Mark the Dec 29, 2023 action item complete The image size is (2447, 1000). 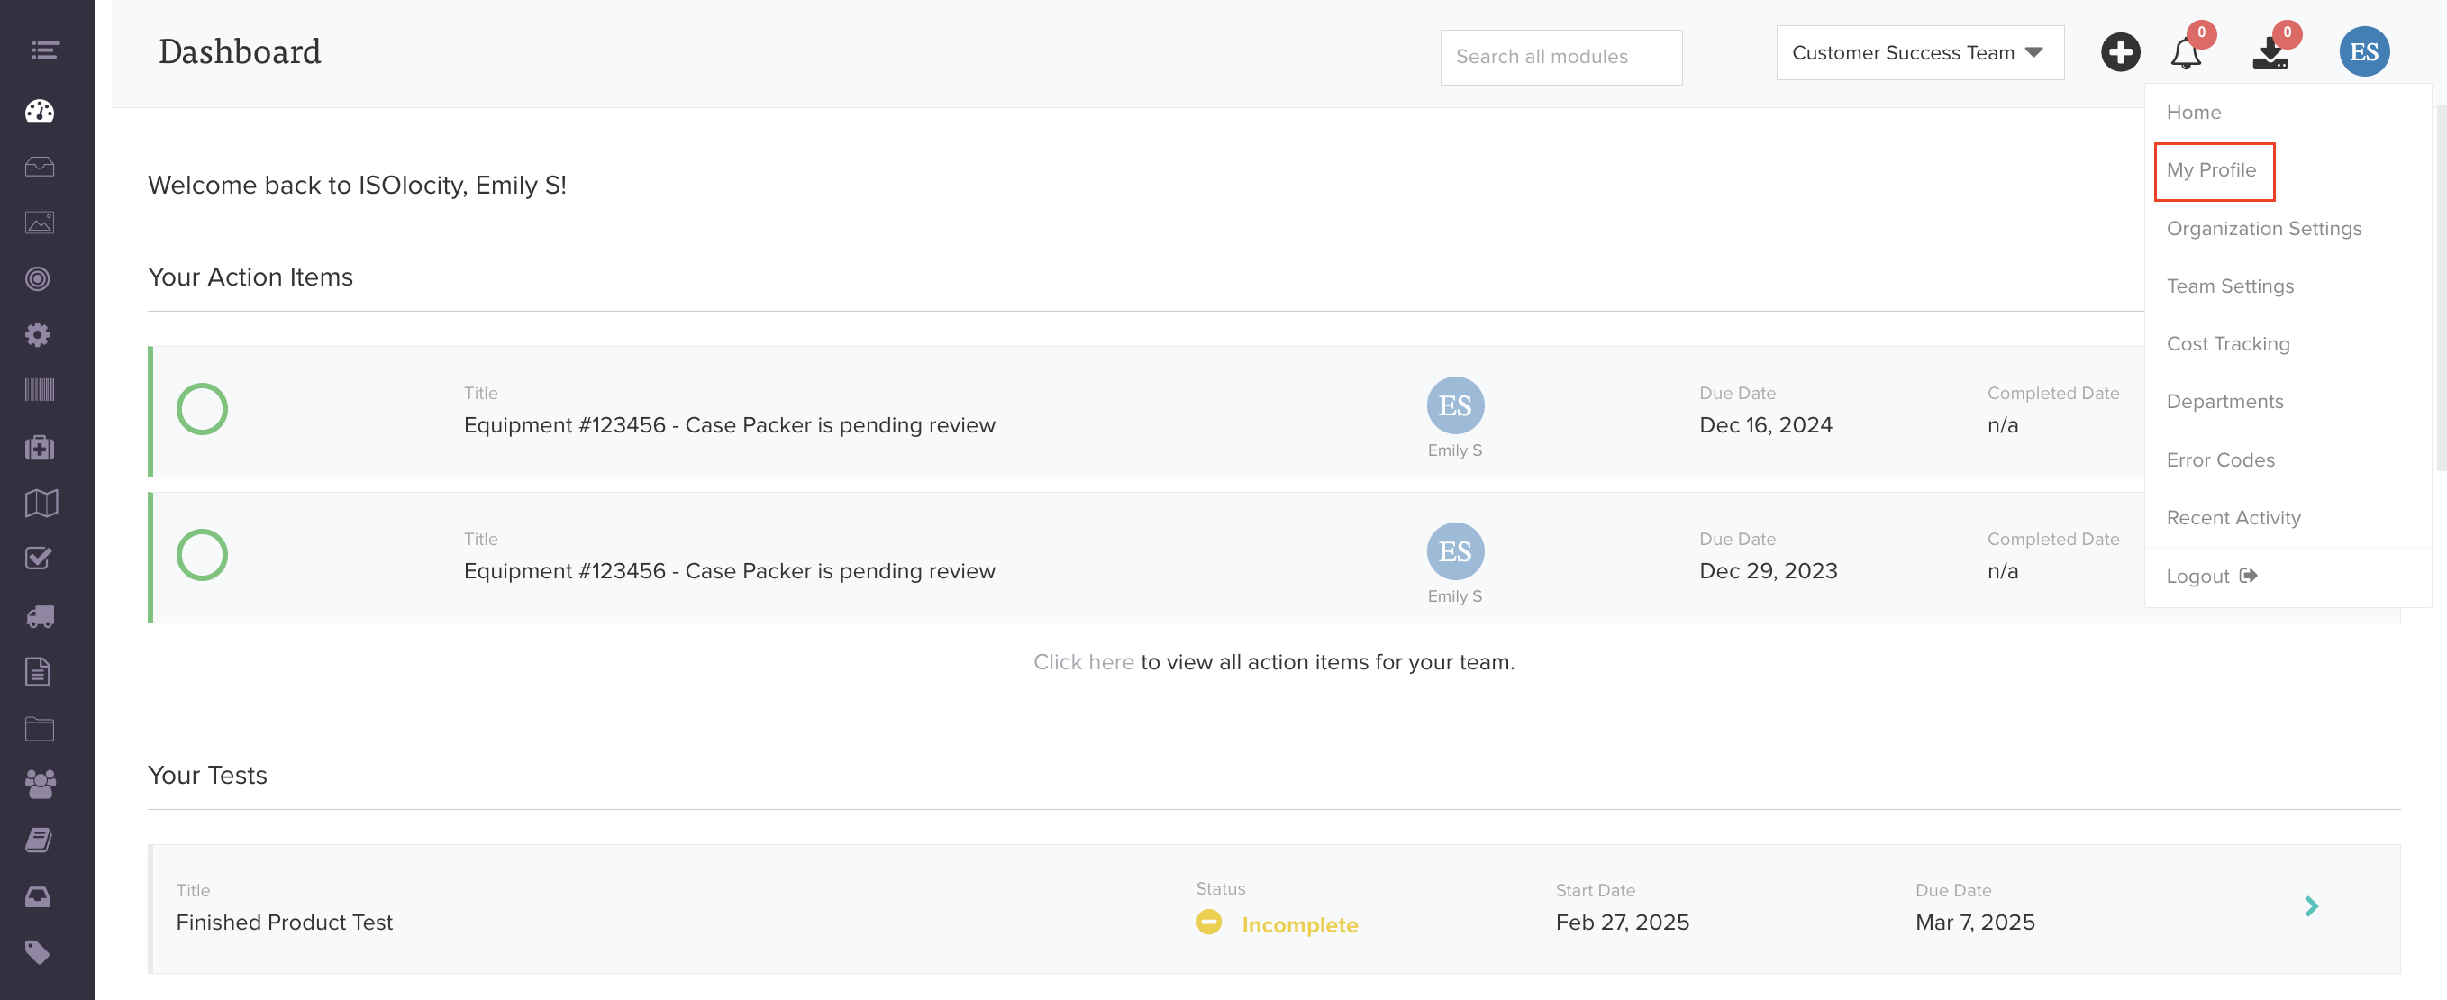[x=203, y=556]
